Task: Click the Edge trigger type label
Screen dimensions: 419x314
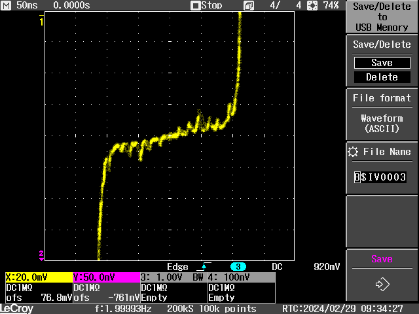Action: [177, 267]
